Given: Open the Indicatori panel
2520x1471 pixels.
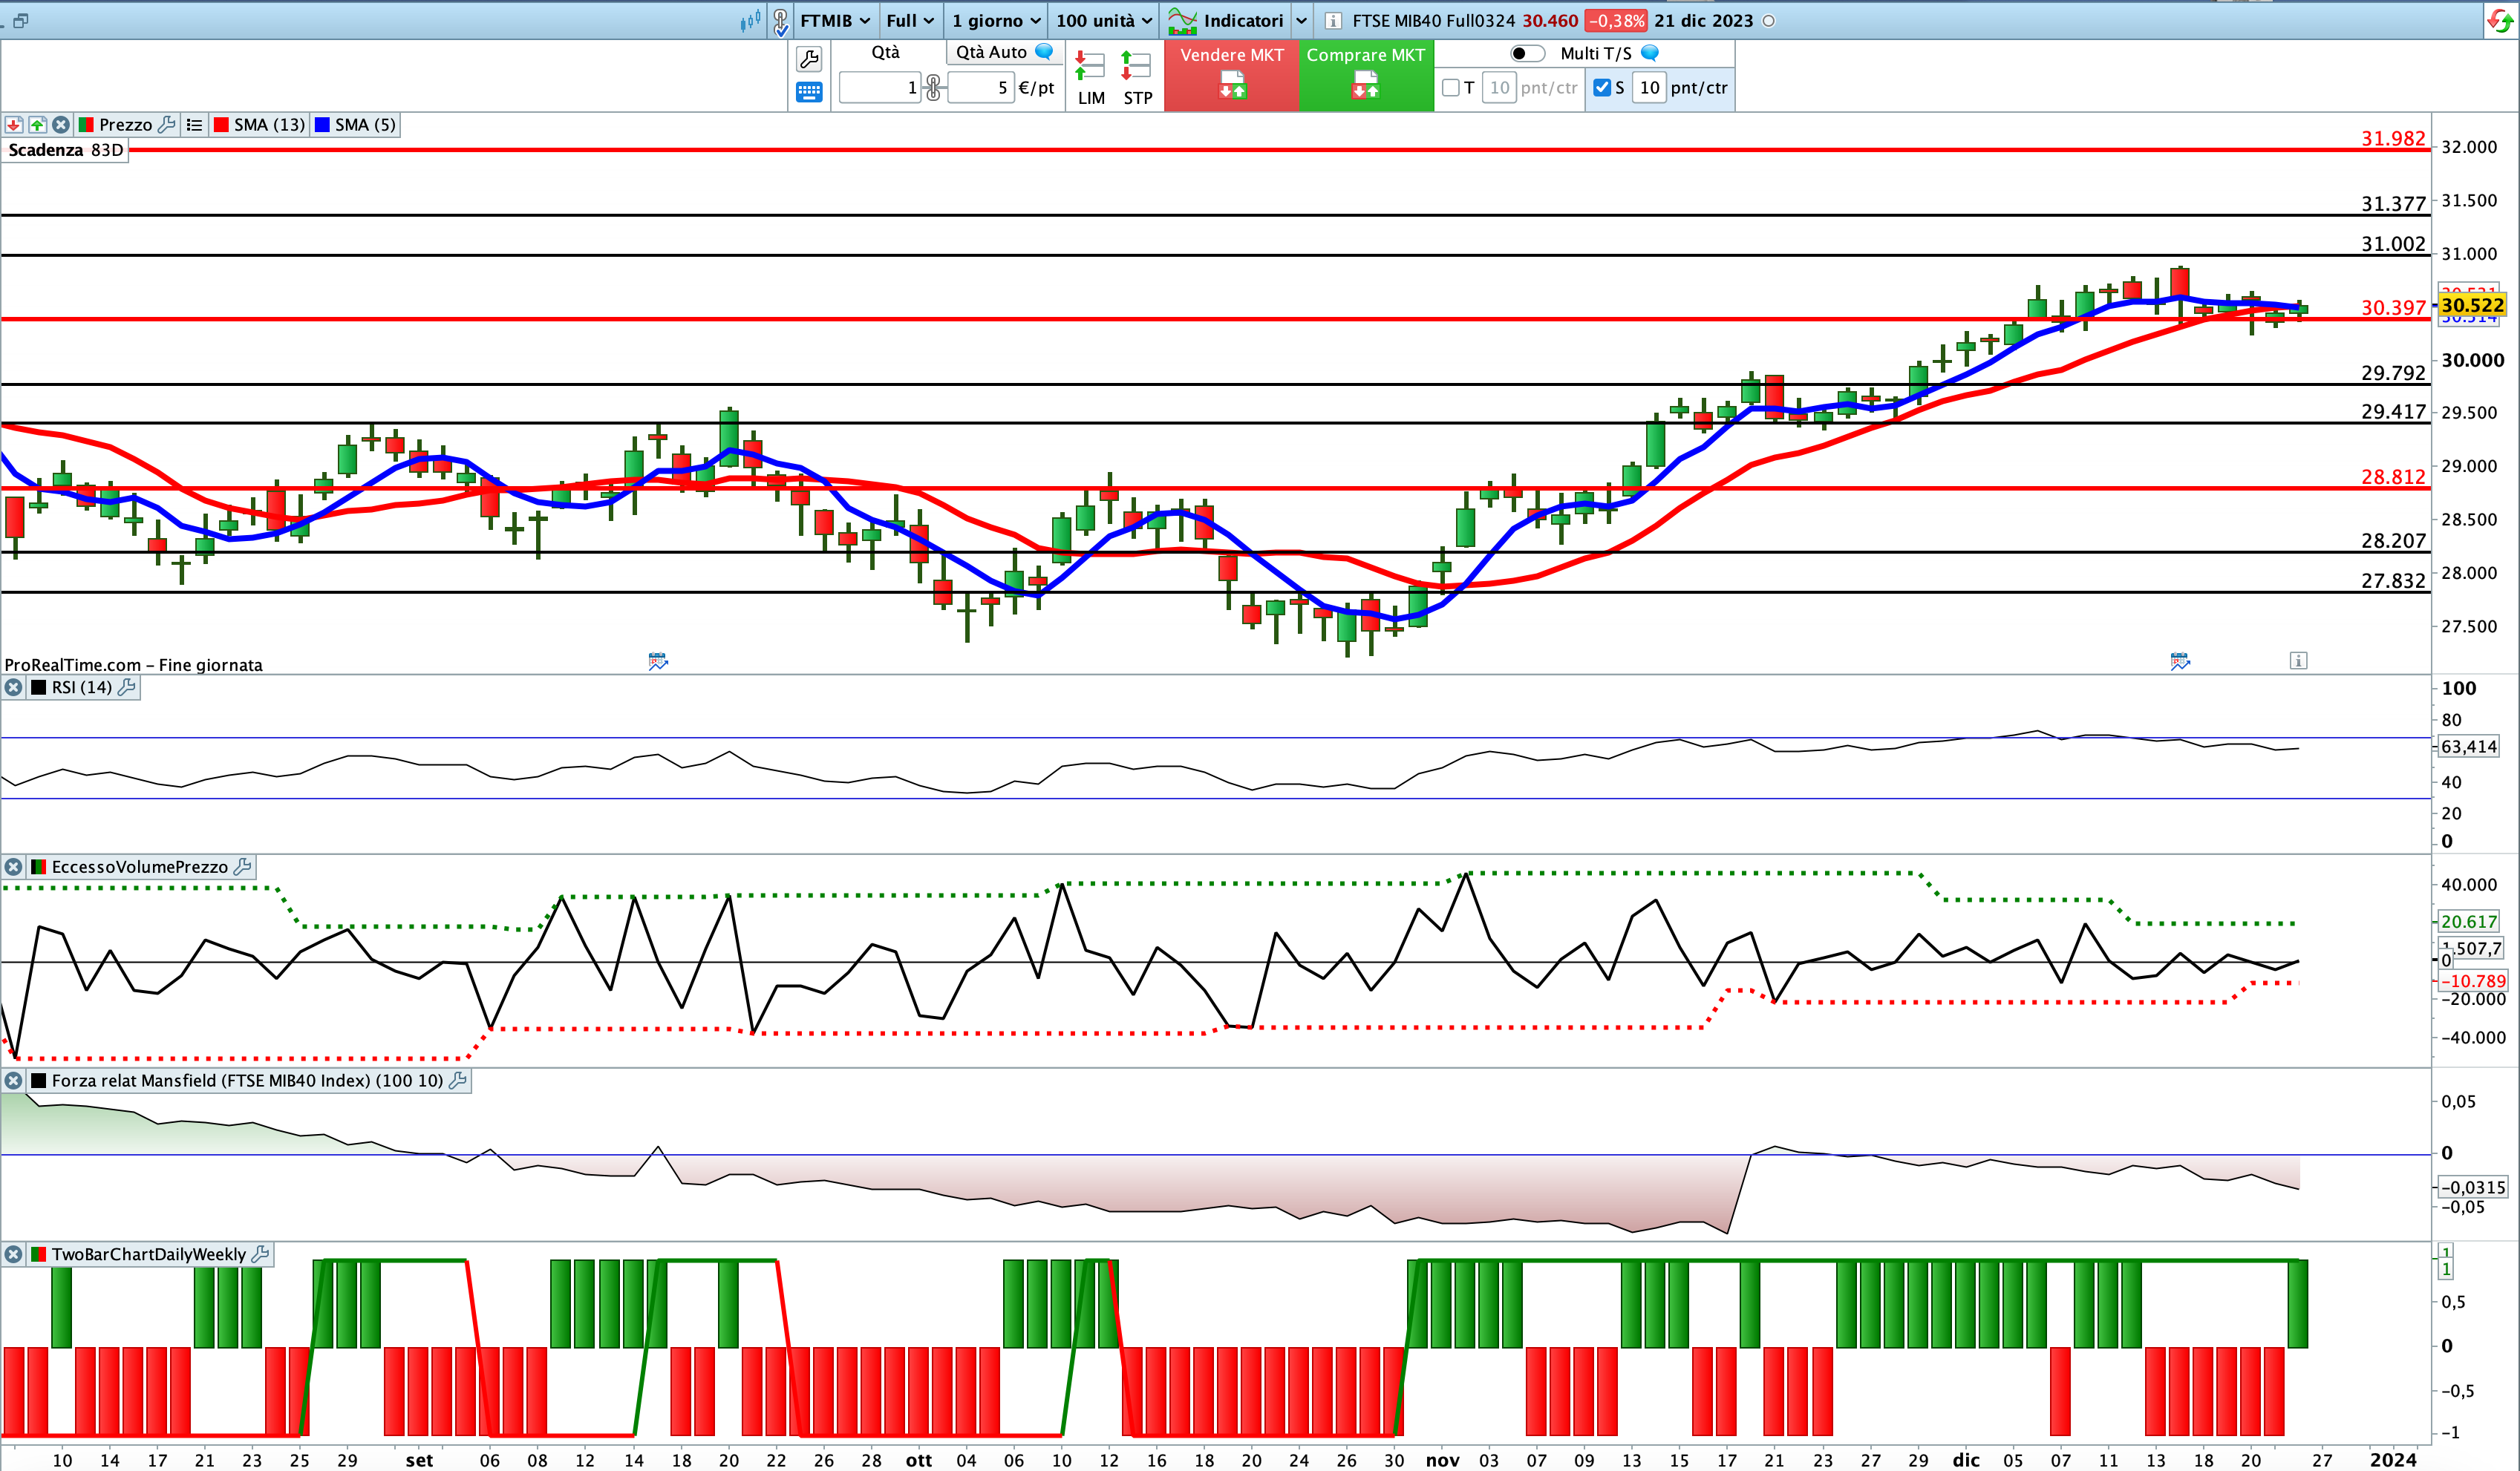Looking at the screenshot, I should pos(1226,21).
